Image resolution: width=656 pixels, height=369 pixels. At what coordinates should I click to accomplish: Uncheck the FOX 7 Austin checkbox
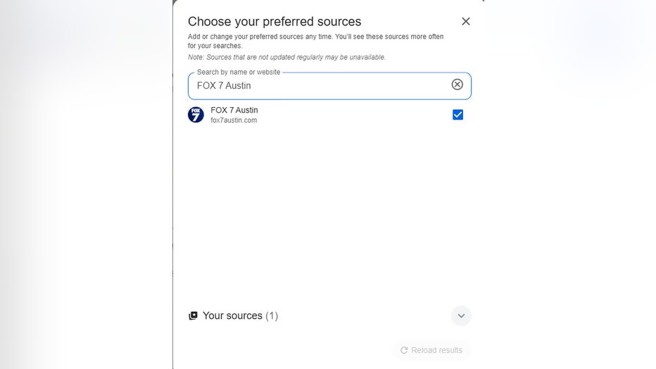tap(458, 115)
